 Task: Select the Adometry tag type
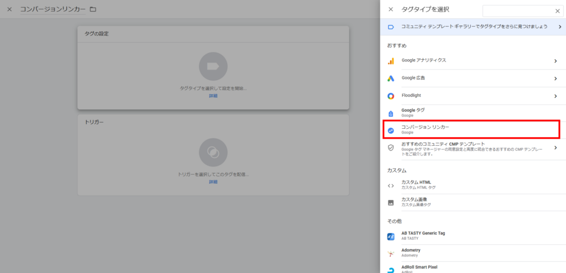473,253
